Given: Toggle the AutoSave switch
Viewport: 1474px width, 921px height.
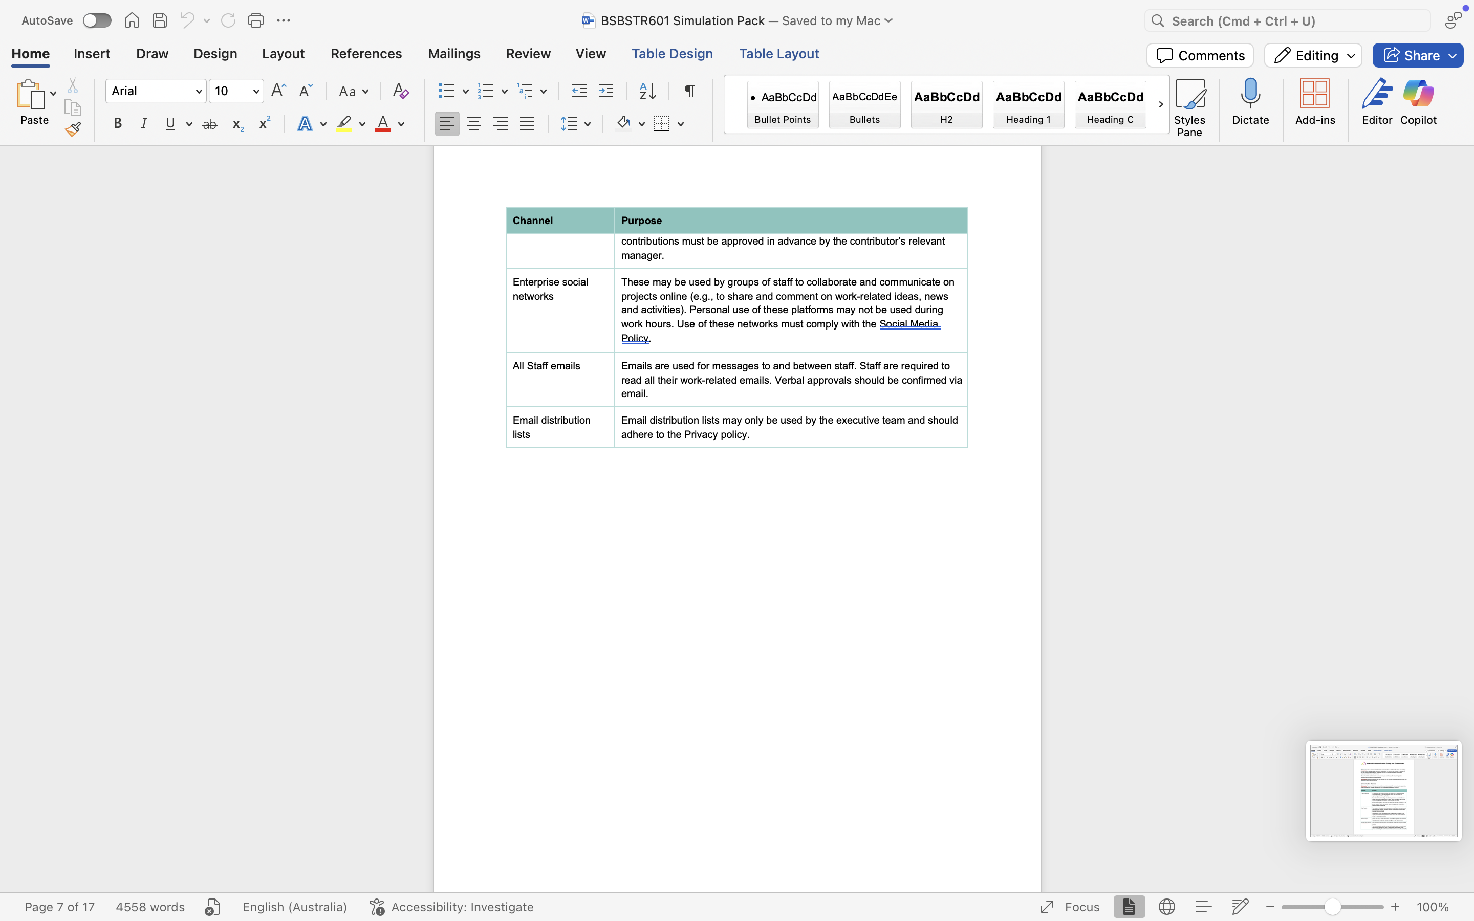Looking at the screenshot, I should click(x=97, y=20).
